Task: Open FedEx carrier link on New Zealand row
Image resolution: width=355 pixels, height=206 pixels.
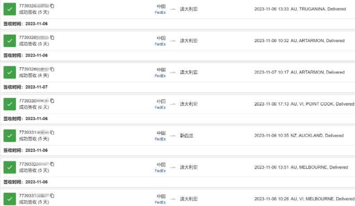Action: 160,139
